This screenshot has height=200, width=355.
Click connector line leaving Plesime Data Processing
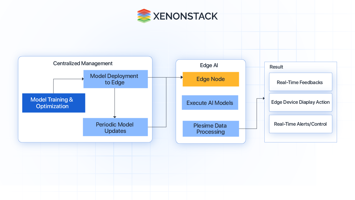click(248, 129)
